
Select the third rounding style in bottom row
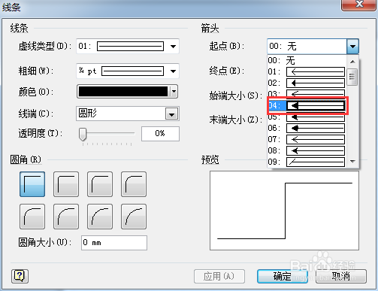point(100,217)
